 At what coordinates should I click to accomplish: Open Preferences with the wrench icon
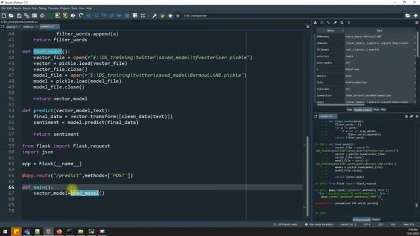[x=155, y=16]
